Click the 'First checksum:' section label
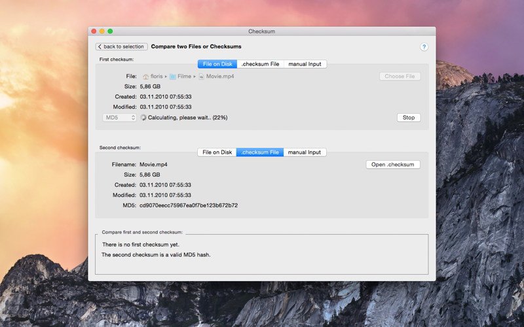The width and height of the screenshot is (524, 327). coord(117,60)
